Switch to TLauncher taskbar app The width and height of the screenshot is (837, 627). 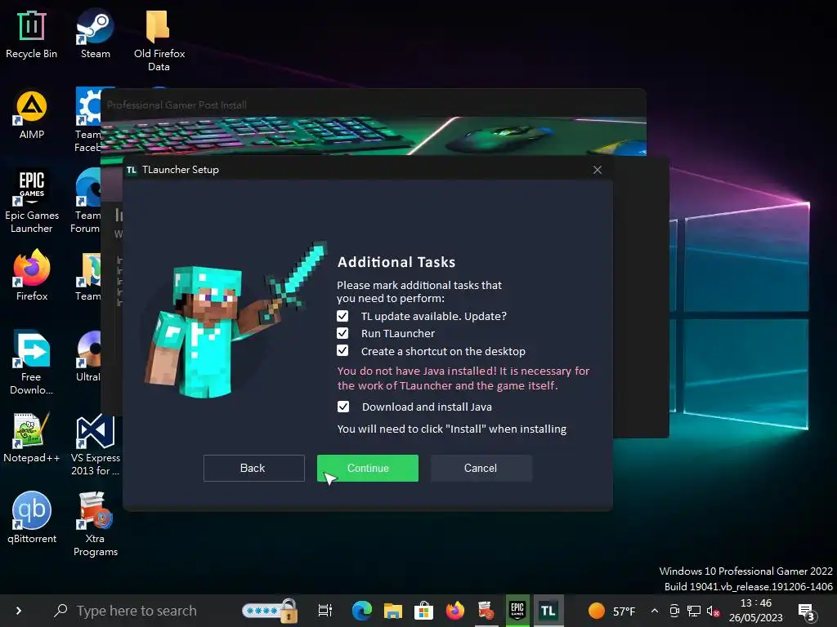tap(548, 611)
